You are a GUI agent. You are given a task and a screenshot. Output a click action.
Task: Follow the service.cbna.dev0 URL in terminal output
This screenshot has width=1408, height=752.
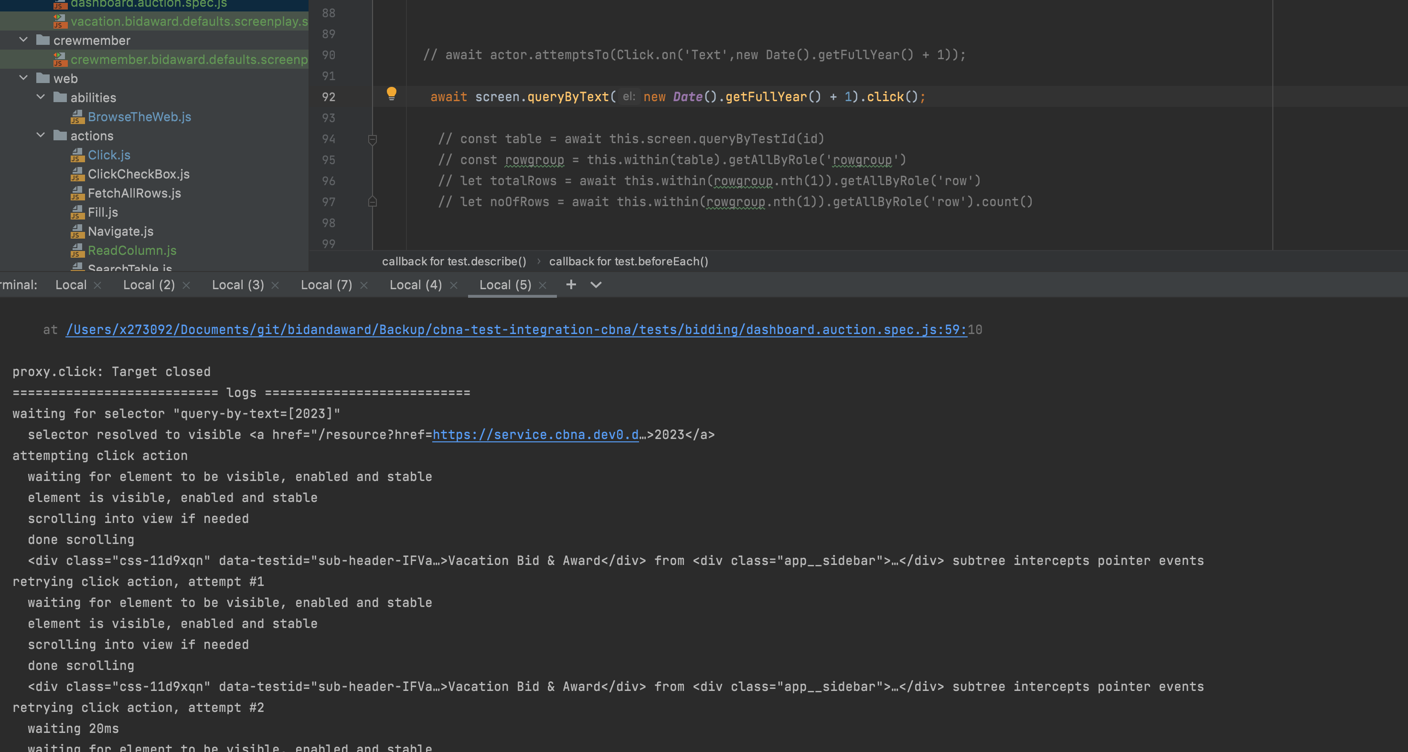(536, 435)
